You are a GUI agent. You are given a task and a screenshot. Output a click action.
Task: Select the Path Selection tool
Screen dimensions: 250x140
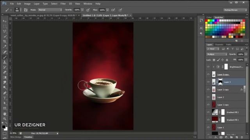(5, 103)
